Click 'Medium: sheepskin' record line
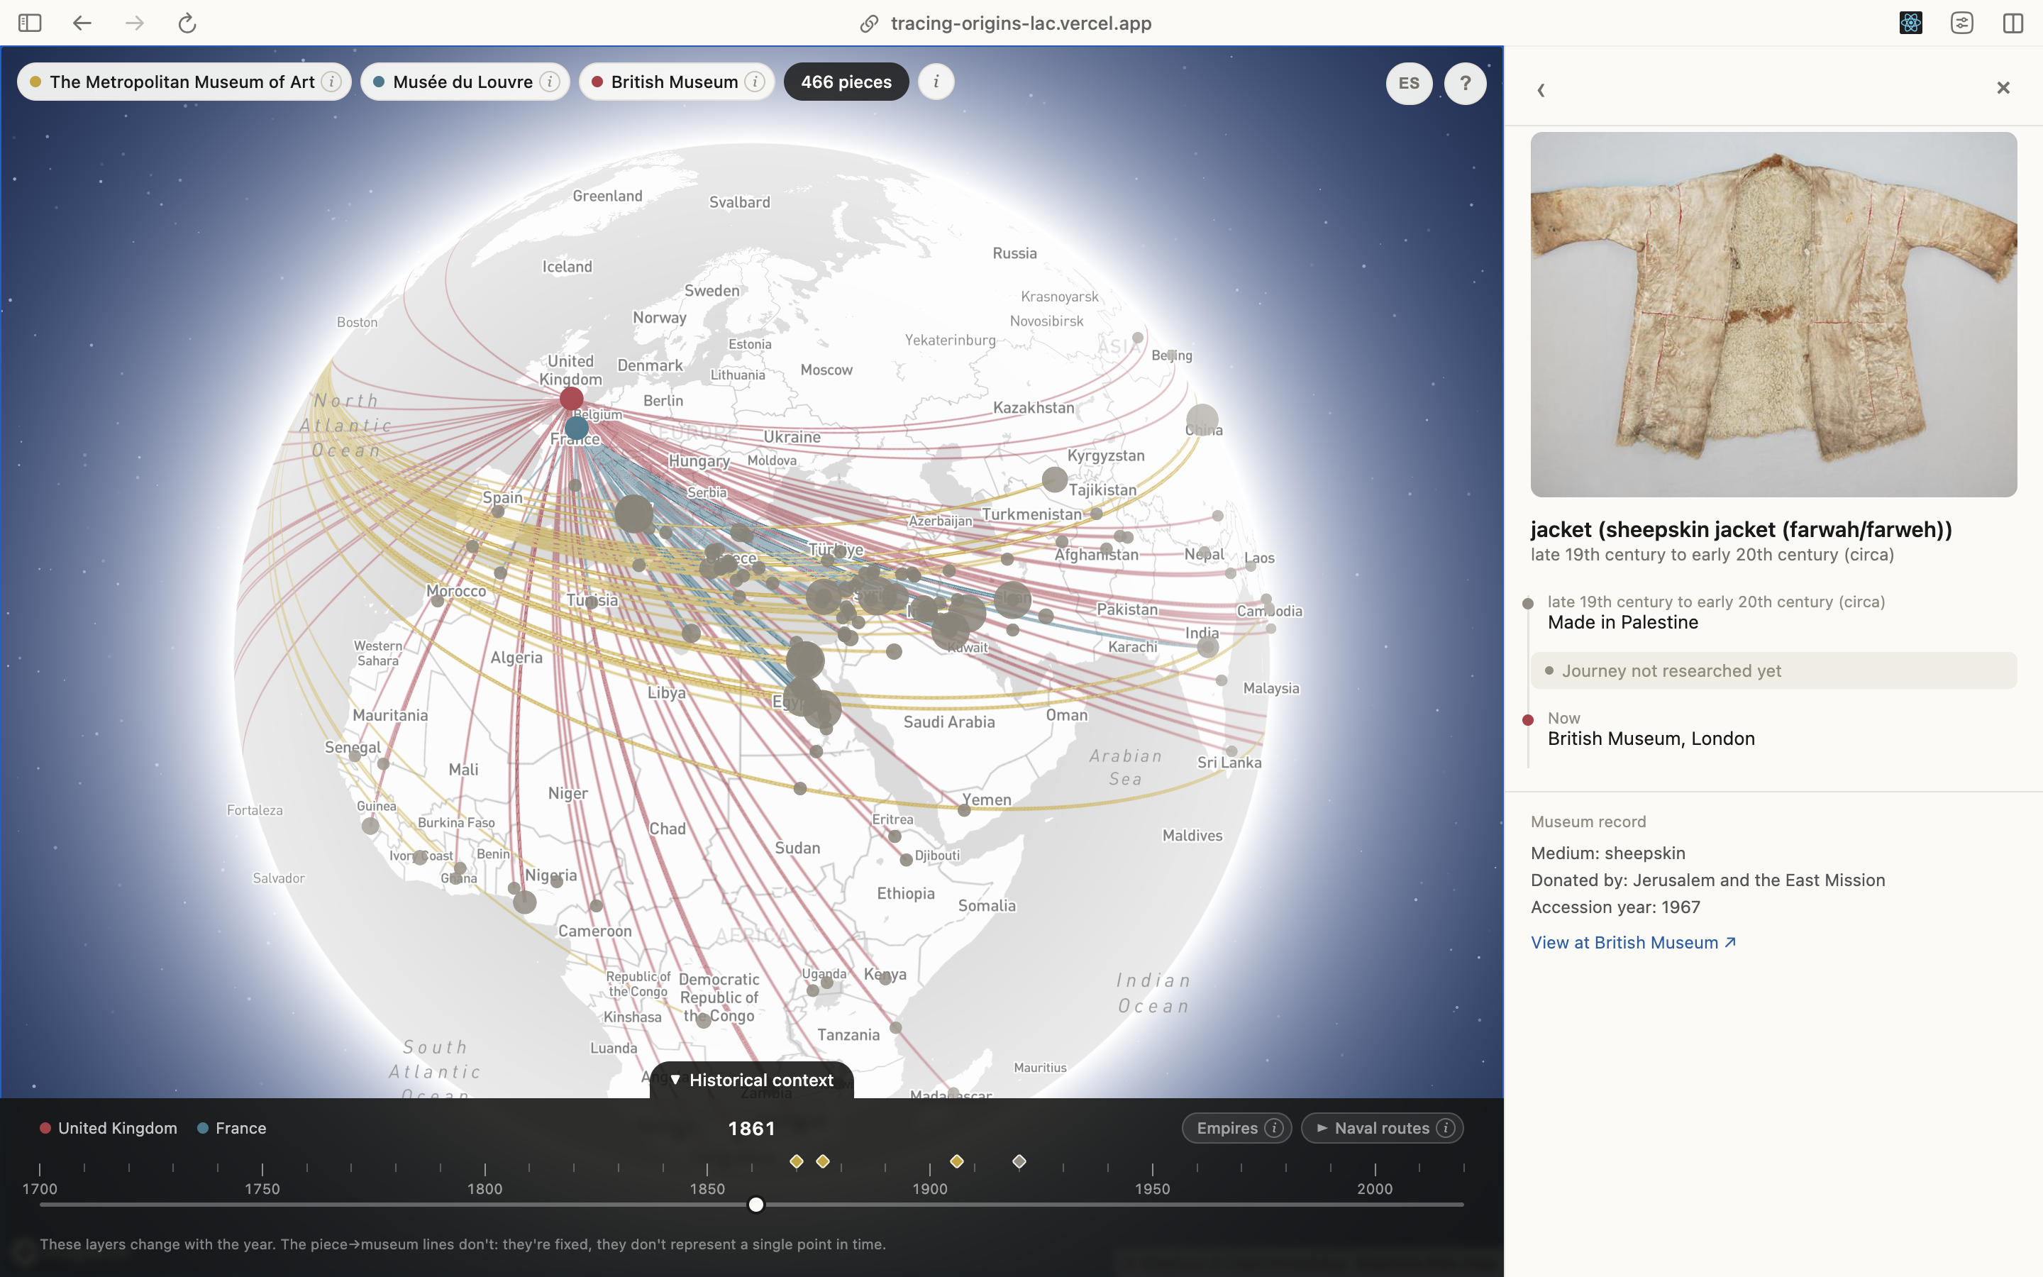Screen dimensions: 2043x1277 click(x=1607, y=853)
